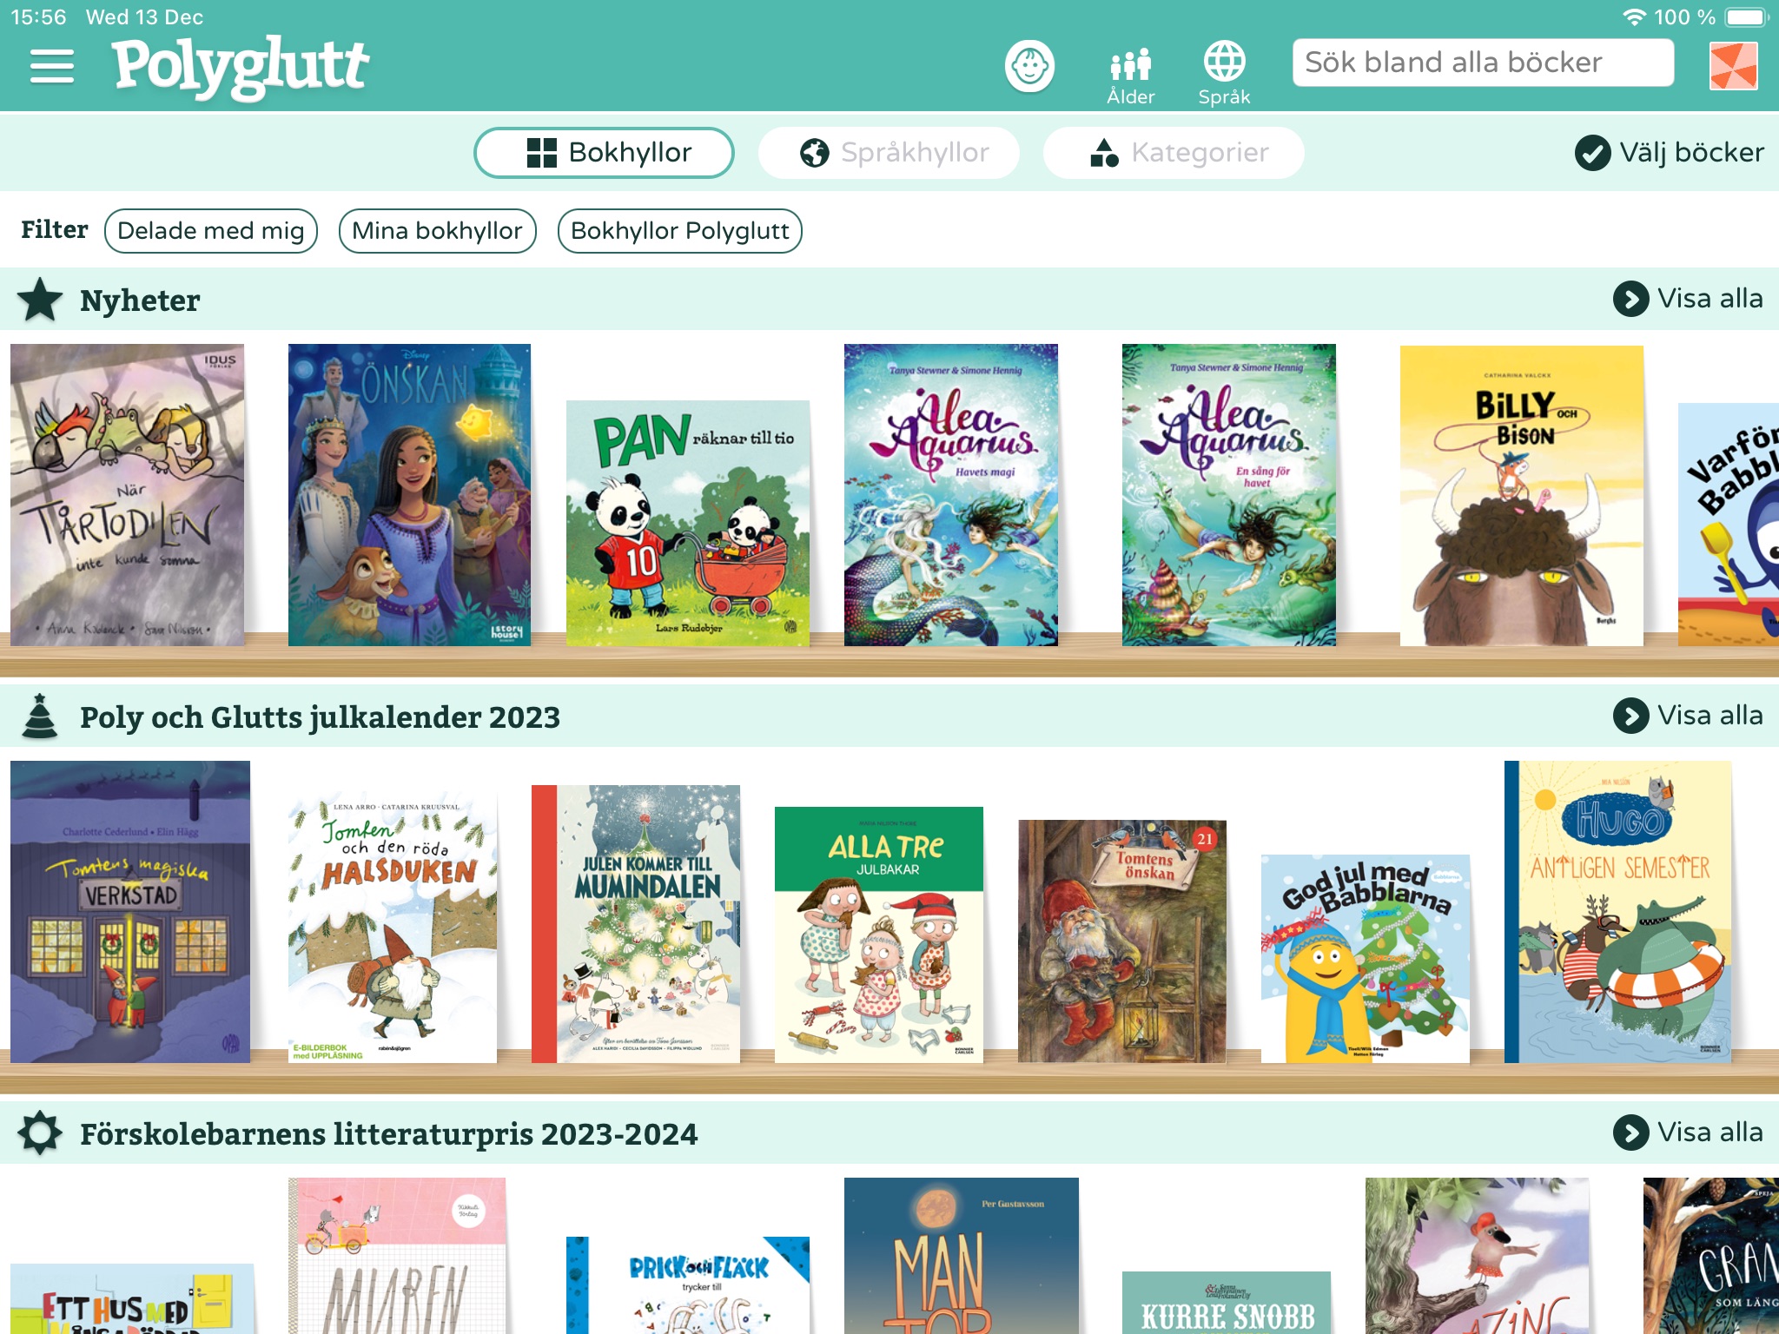1779x1334 pixels.
Task: Show all in Förskolebarnens litteraturpris shelf
Action: [x=1688, y=1133]
